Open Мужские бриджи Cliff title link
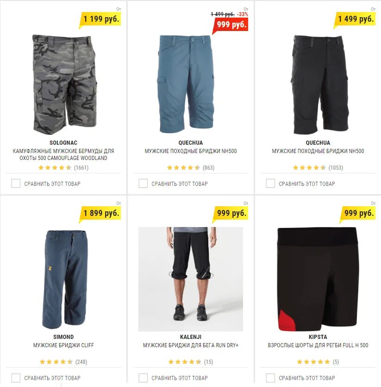This screenshot has width=381, height=387. (x=63, y=345)
